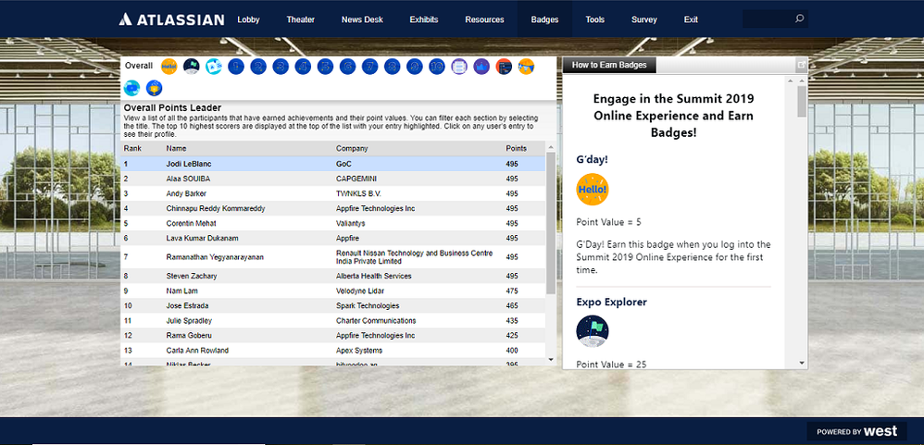
Task: Select the number 8 badge filter
Action: click(x=392, y=67)
